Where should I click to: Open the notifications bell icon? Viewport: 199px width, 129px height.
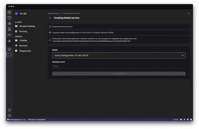click(x=188, y=119)
